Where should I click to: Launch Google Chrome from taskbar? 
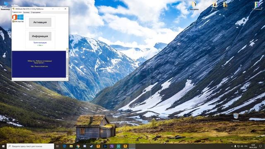click(78, 146)
